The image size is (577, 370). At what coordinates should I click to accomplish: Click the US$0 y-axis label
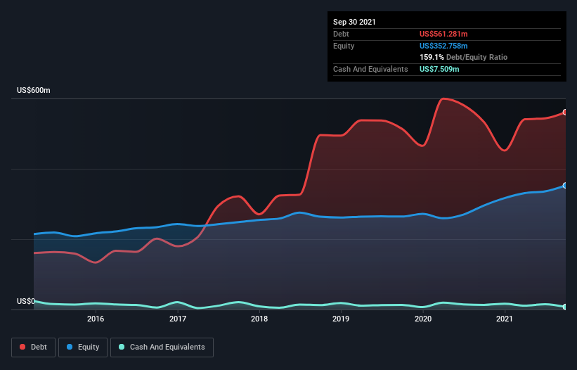pyautogui.click(x=26, y=302)
